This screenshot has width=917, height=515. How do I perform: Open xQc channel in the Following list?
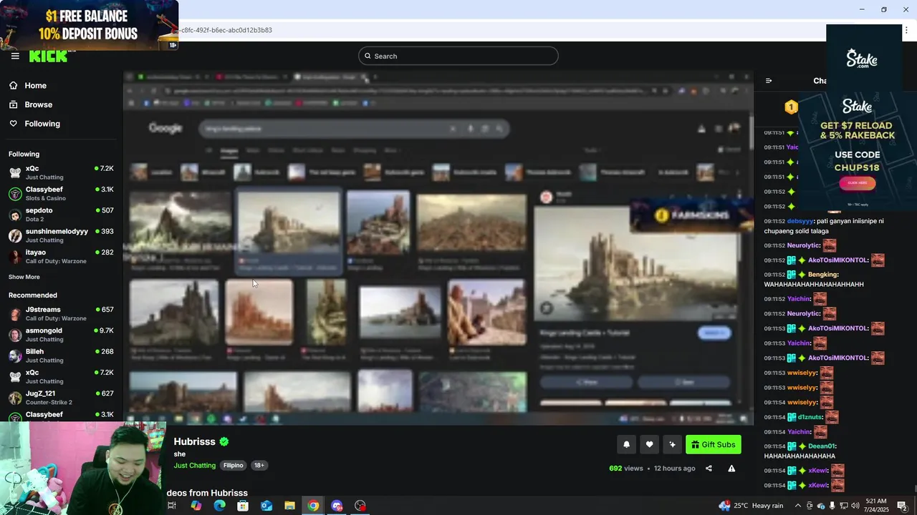pos(61,172)
